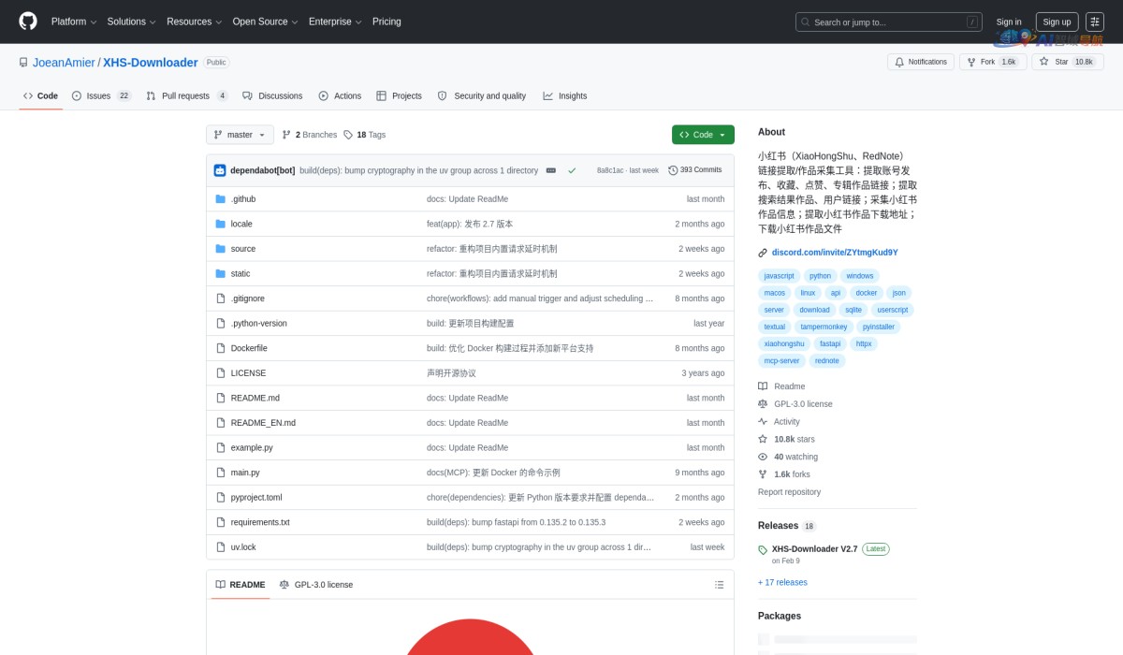Click the search or jump to field
The image size is (1123, 655).
887,21
